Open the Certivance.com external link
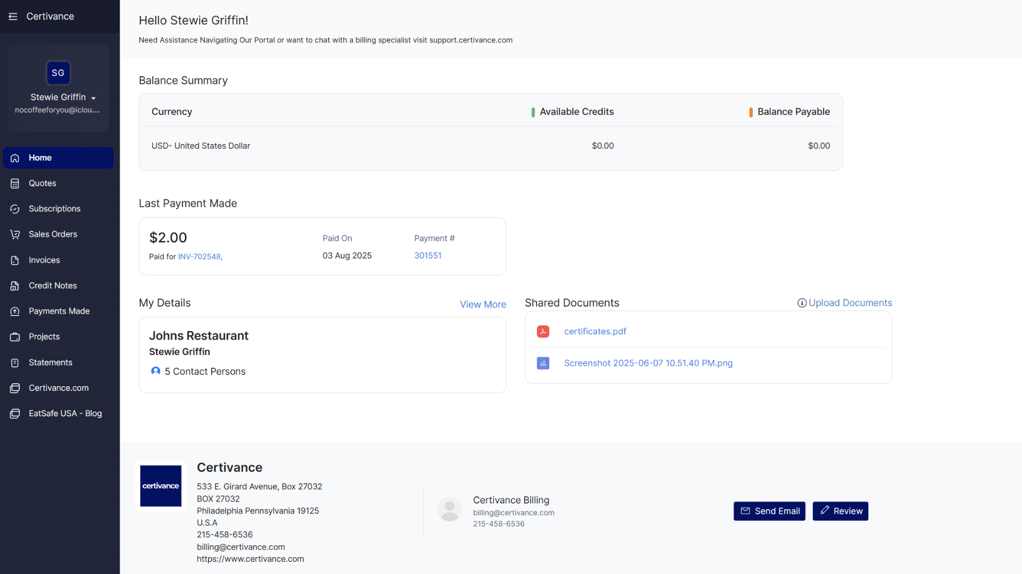This screenshot has width=1022, height=574. (59, 388)
